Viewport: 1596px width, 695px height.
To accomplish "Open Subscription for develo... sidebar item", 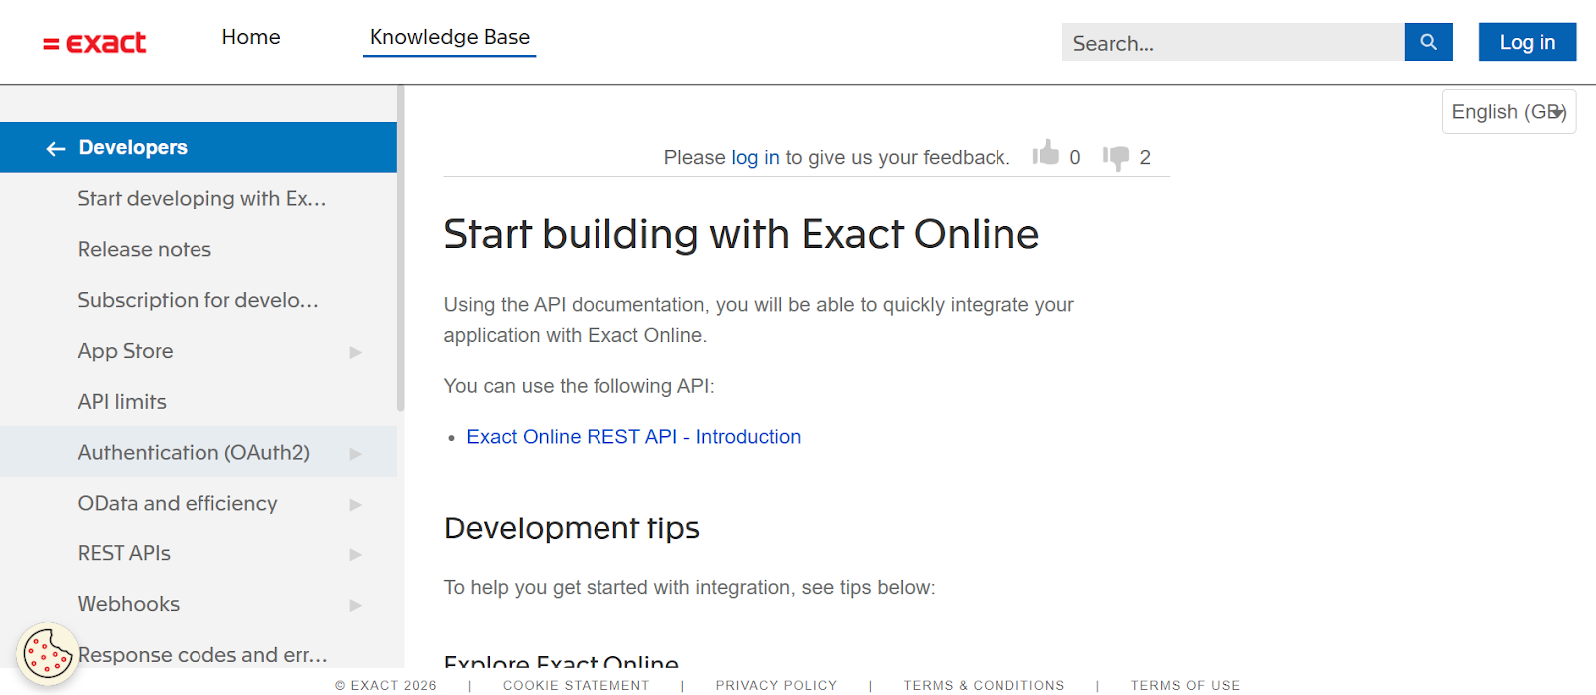I will pyautogui.click(x=199, y=300).
